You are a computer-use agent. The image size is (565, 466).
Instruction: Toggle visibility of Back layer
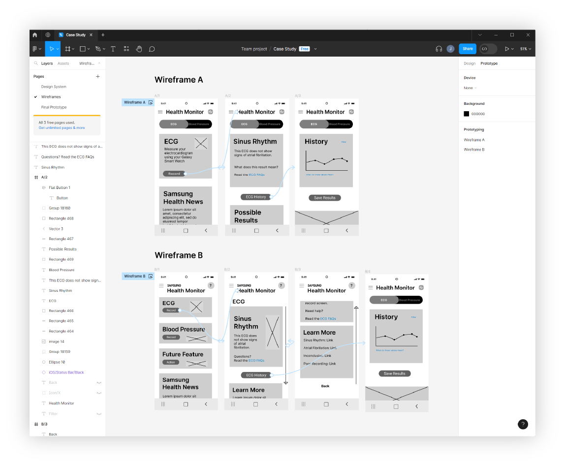[99, 383]
